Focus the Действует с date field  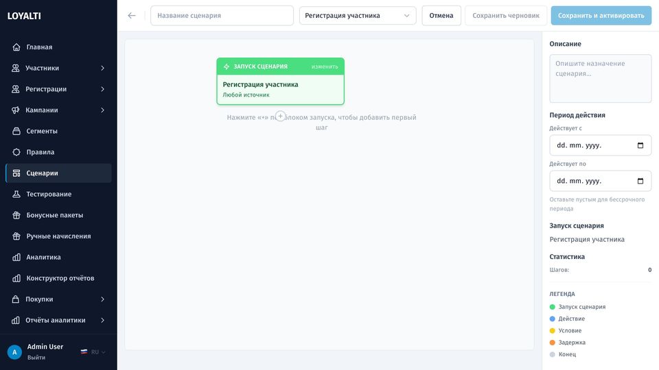click(x=600, y=145)
